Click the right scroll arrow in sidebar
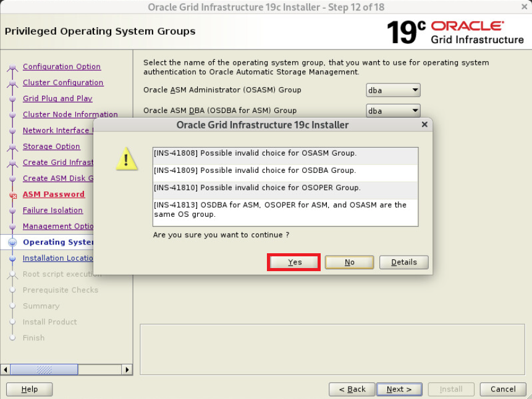Image resolution: width=532 pixels, height=399 pixels. (x=127, y=369)
